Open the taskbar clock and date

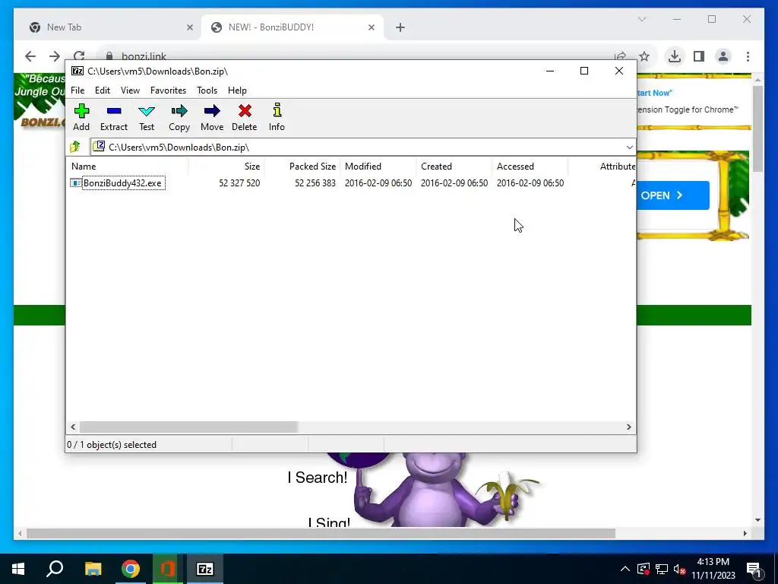pos(713,569)
